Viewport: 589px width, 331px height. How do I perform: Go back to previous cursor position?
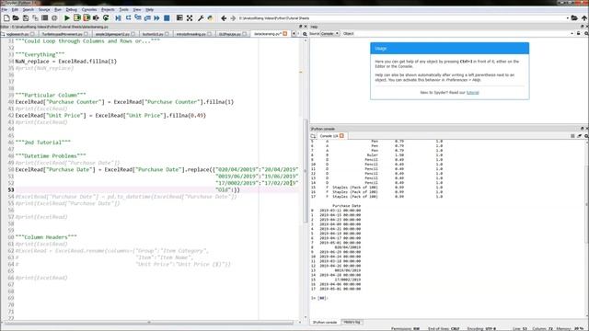point(224,17)
